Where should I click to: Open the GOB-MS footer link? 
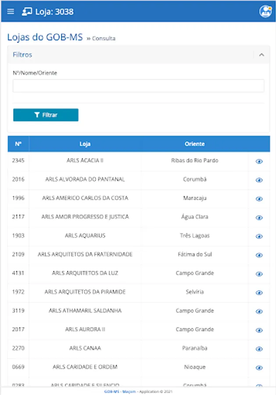pyautogui.click(x=111, y=391)
